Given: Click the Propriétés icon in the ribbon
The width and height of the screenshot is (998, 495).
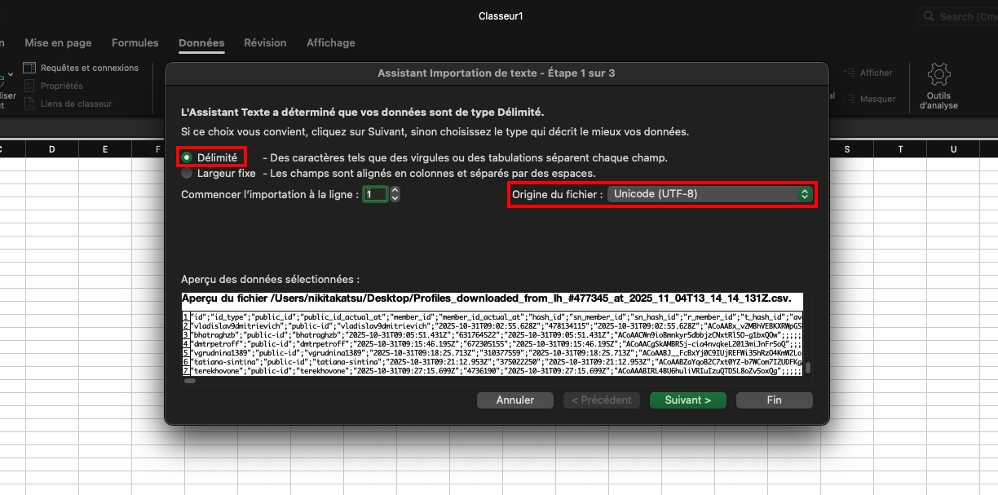Looking at the screenshot, I should [x=29, y=86].
